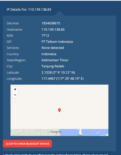Click Services value None detected
This screenshot has height=155, width=121.
click(x=53, y=48)
